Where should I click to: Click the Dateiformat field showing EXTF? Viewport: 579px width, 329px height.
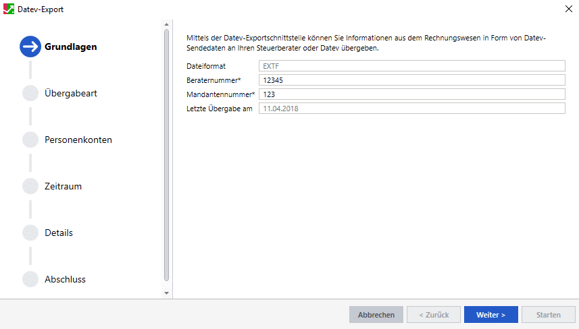411,66
